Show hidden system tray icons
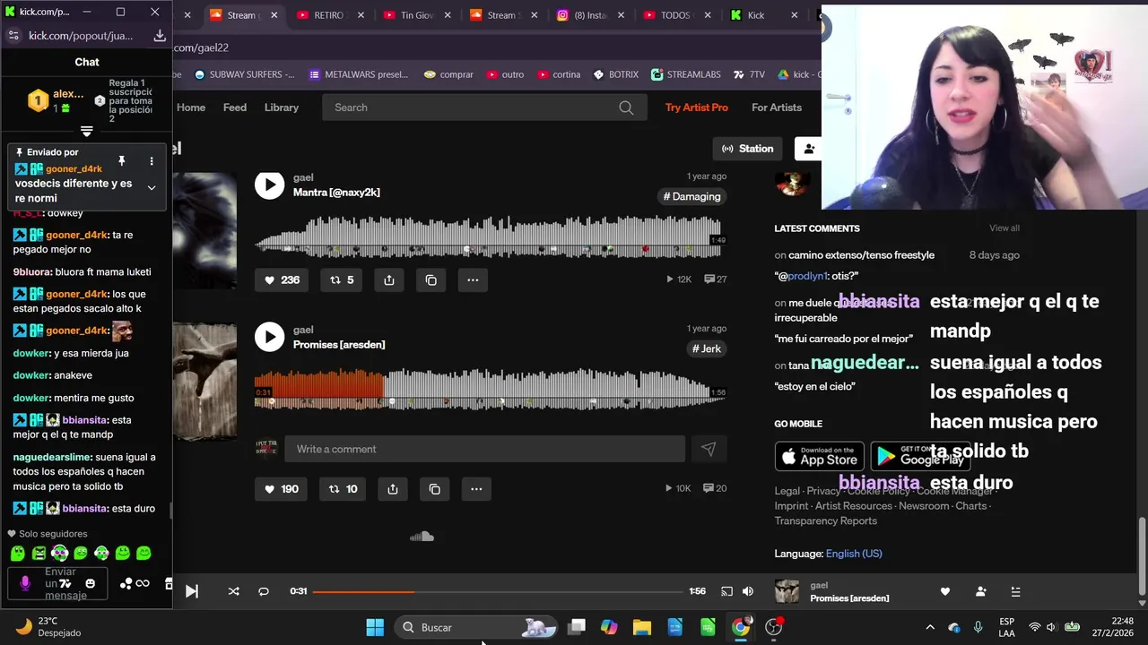Image resolution: width=1148 pixels, height=645 pixels. pyautogui.click(x=930, y=627)
